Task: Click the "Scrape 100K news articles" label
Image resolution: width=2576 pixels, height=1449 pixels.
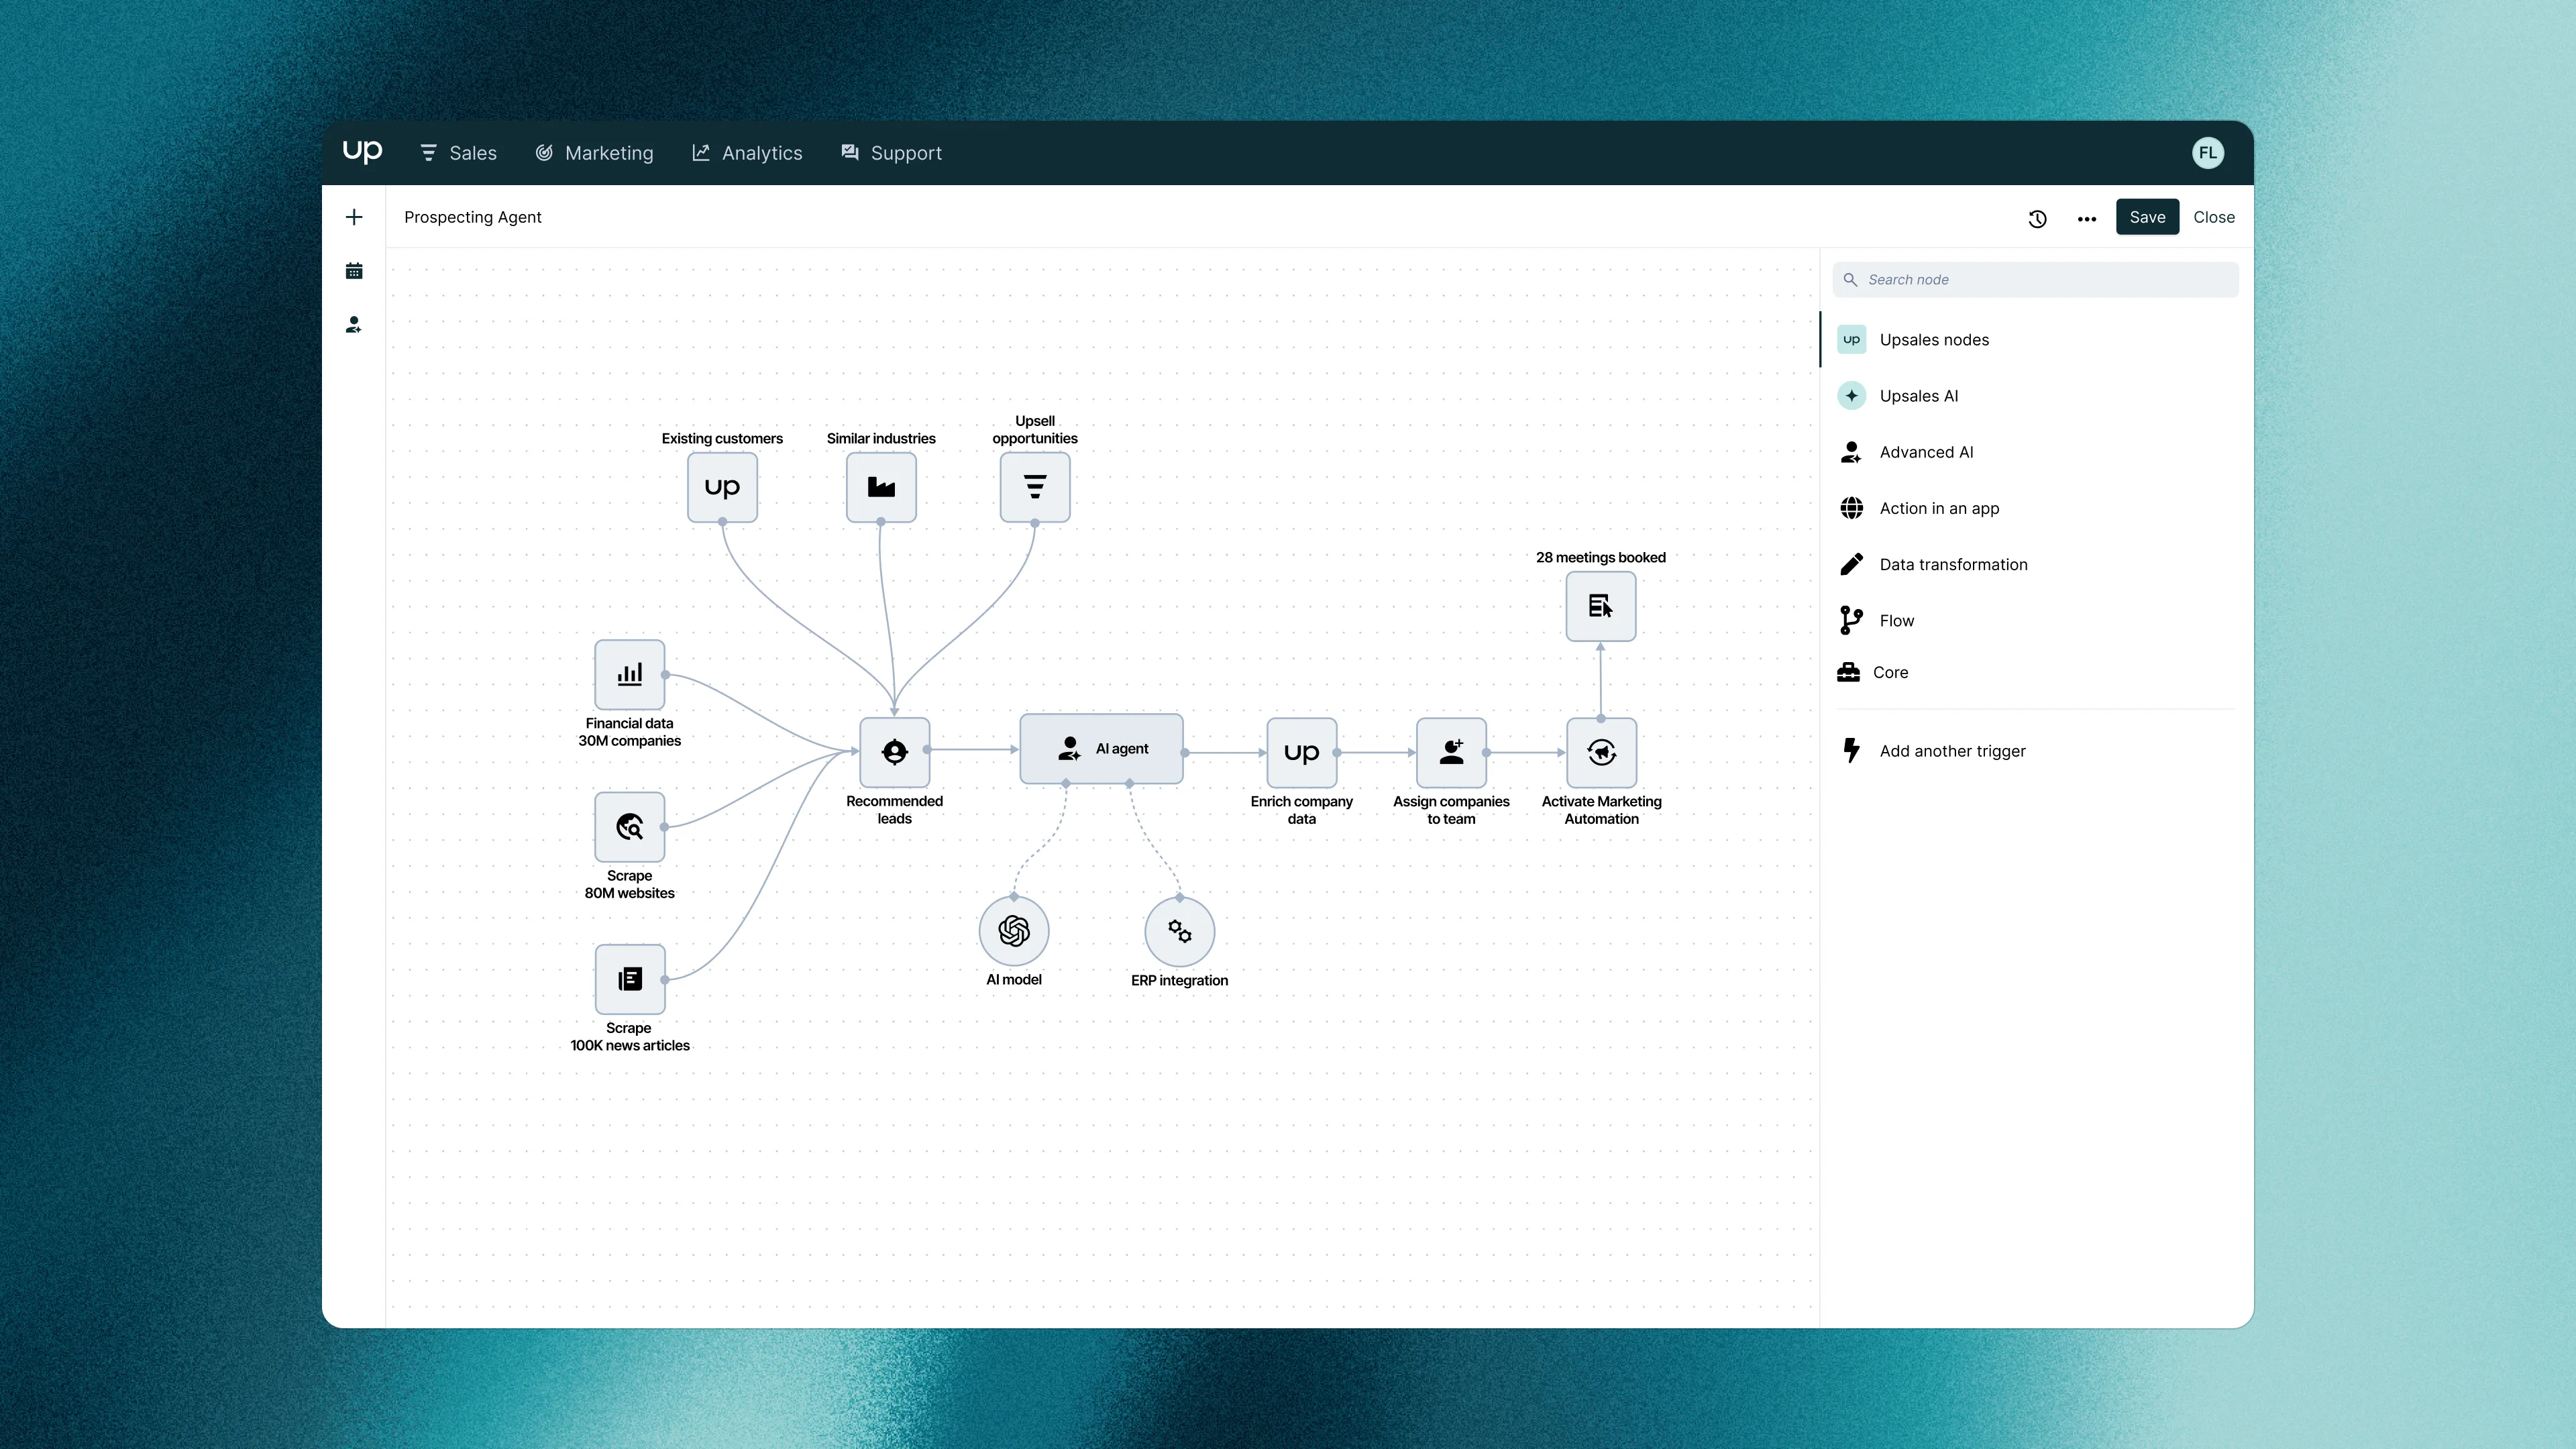Action: pos(629,1037)
